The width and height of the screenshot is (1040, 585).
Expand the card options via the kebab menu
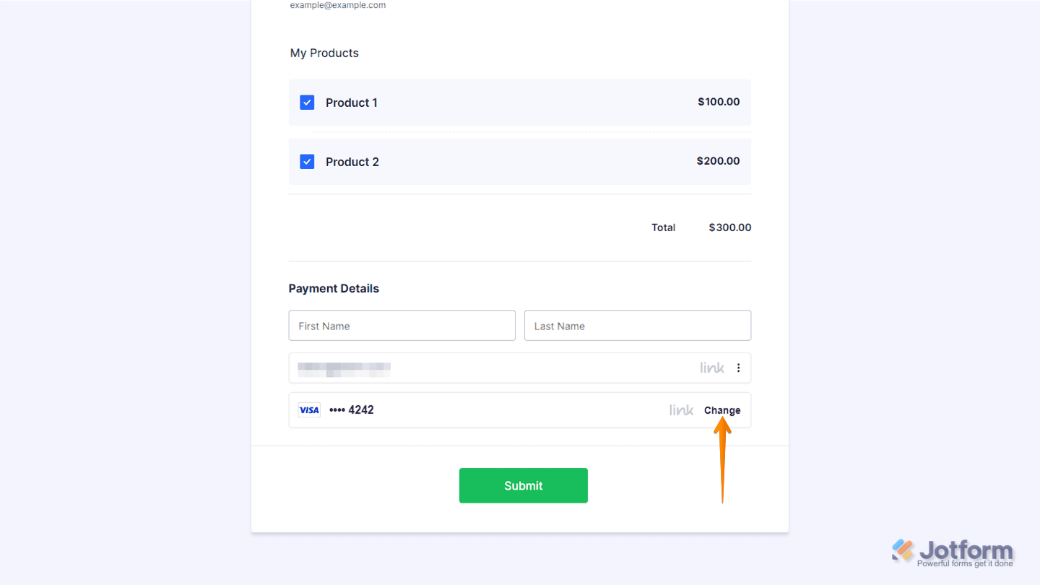tap(738, 368)
